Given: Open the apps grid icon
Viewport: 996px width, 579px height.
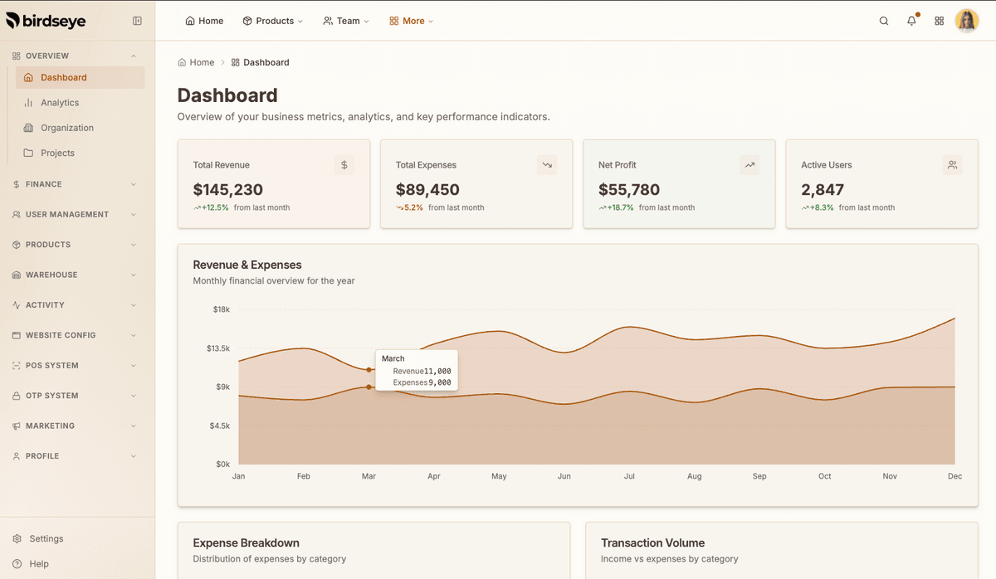Looking at the screenshot, I should [x=940, y=21].
